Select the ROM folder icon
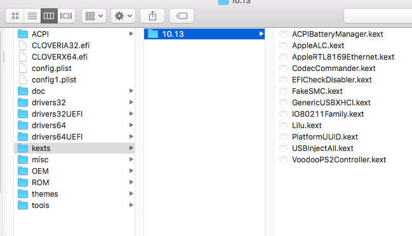This screenshot has height=236, width=412. point(23,183)
